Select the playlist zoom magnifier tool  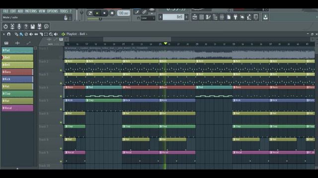[51, 34]
